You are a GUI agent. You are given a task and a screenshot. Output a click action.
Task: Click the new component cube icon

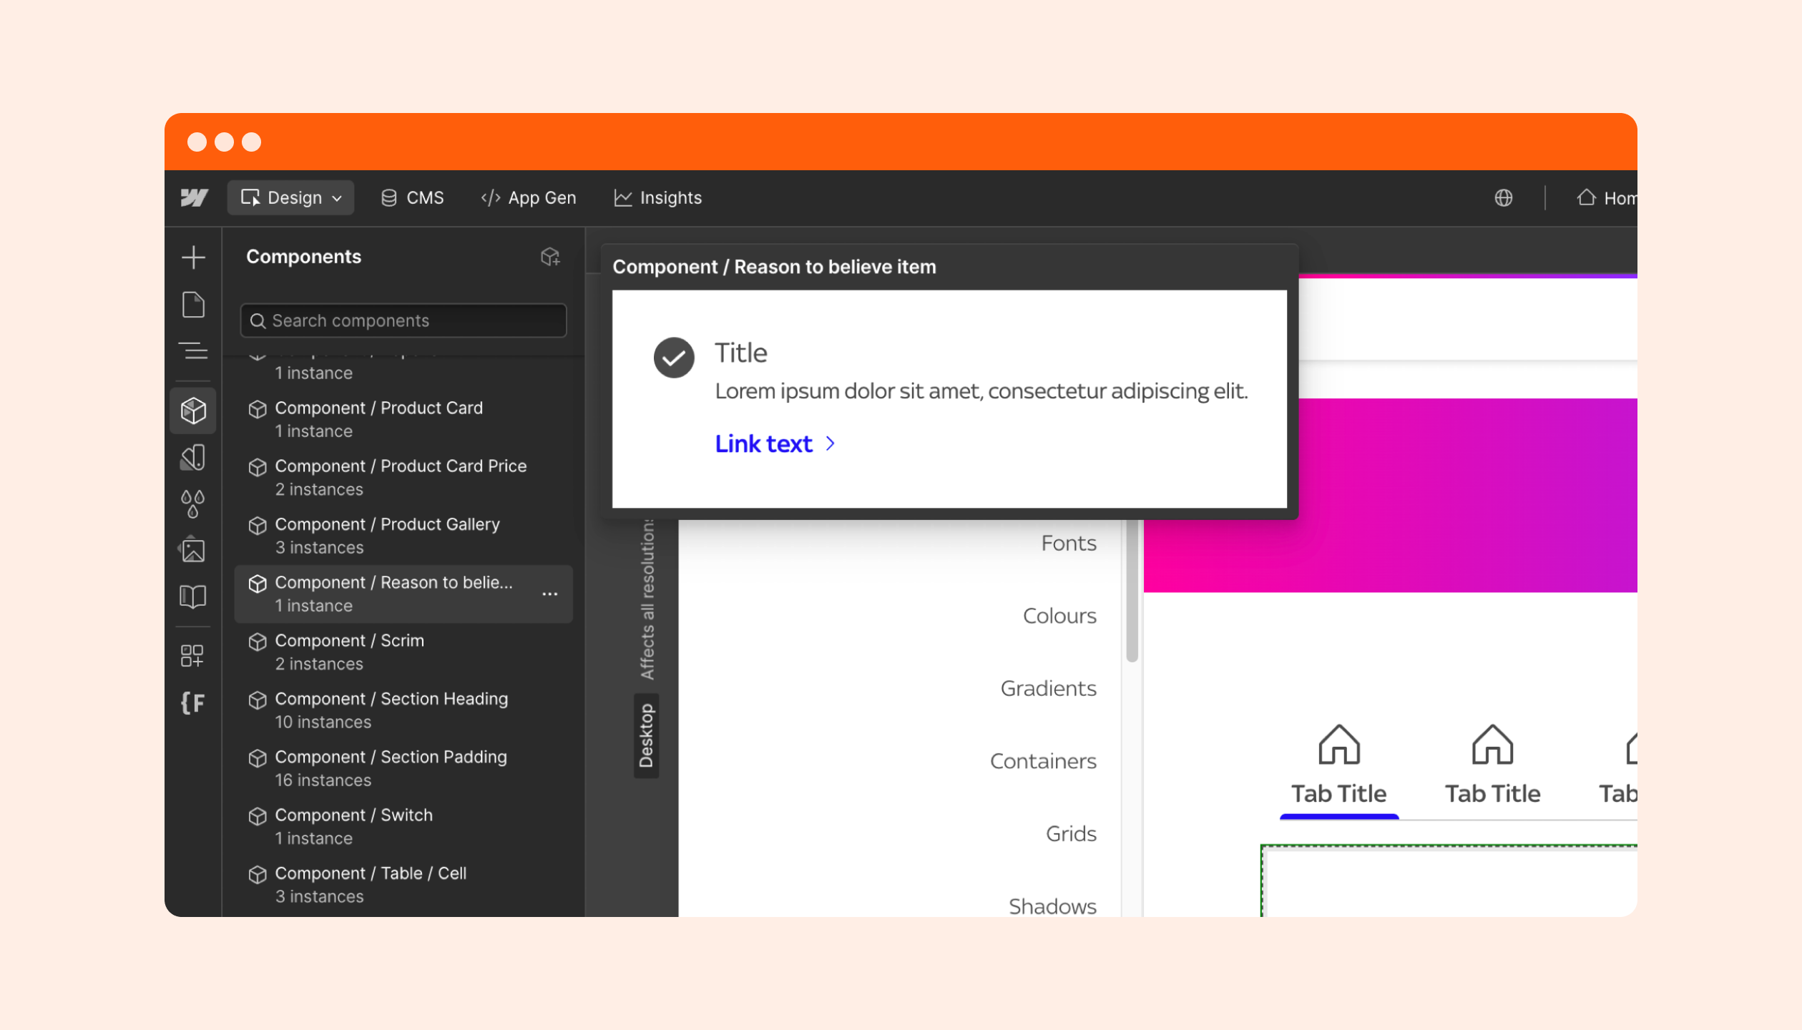click(x=549, y=257)
